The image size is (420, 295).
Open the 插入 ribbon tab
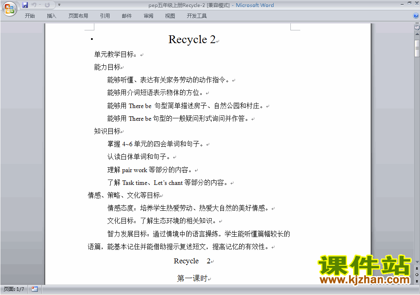click(x=51, y=16)
